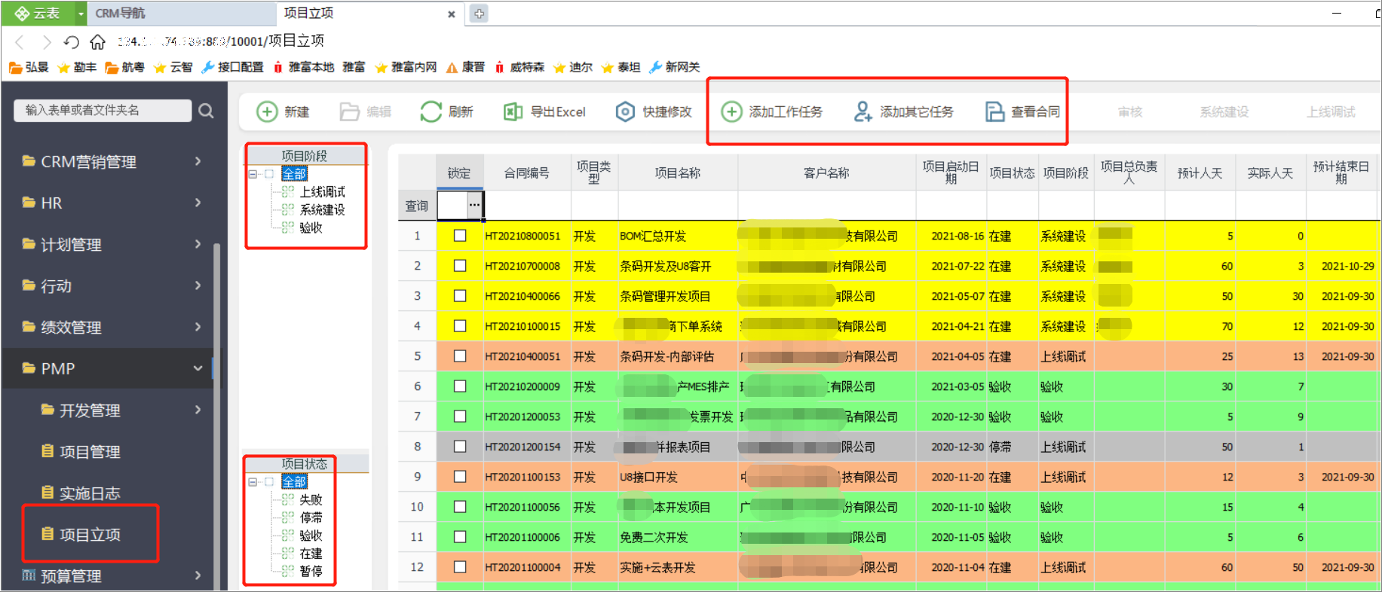Expand the 计划管理 sidebar menu
This screenshot has width=1382, height=592.
[198, 244]
